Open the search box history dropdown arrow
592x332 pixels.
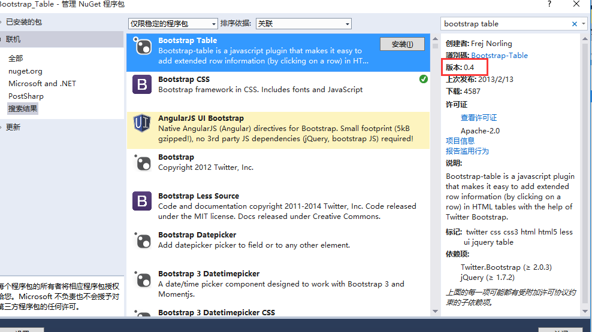pos(584,24)
